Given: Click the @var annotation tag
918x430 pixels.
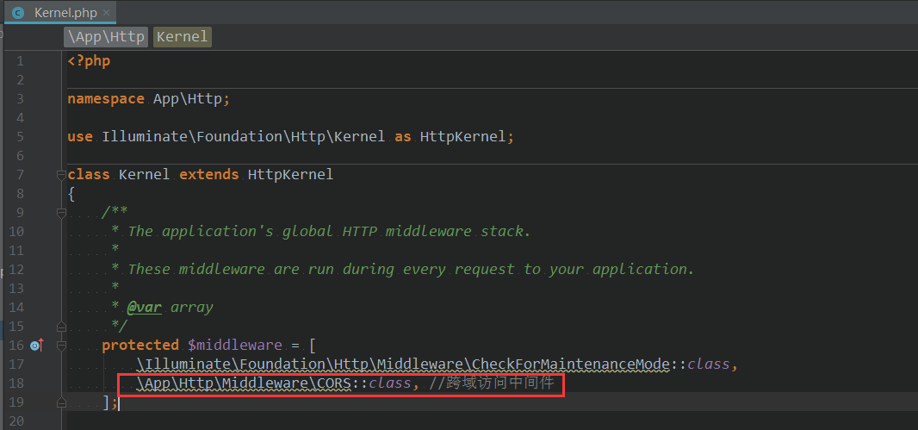Looking at the screenshot, I should coord(144,307).
